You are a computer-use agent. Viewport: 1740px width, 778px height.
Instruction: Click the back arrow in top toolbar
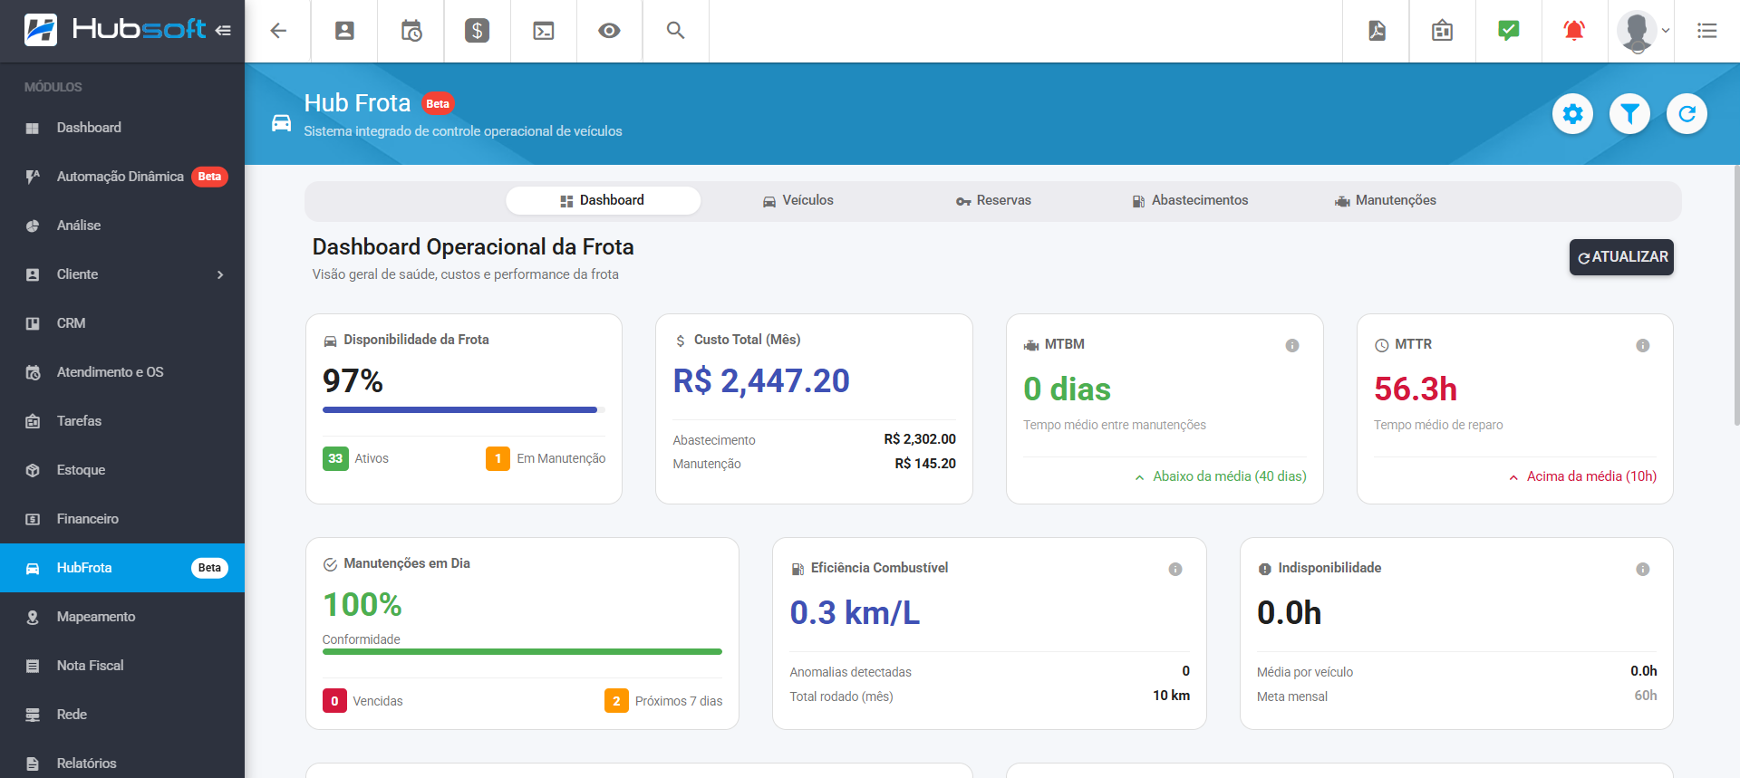coord(278,31)
